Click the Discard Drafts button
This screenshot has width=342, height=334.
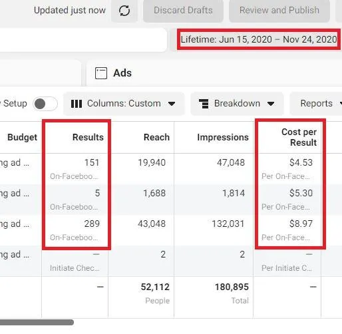pyautogui.click(x=183, y=11)
